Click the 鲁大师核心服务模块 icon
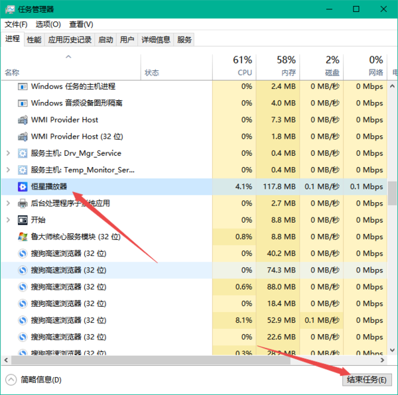398x395 pixels. [23, 237]
